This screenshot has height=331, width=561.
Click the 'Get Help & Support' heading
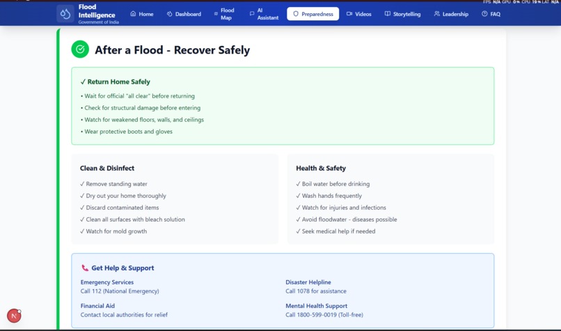123,268
